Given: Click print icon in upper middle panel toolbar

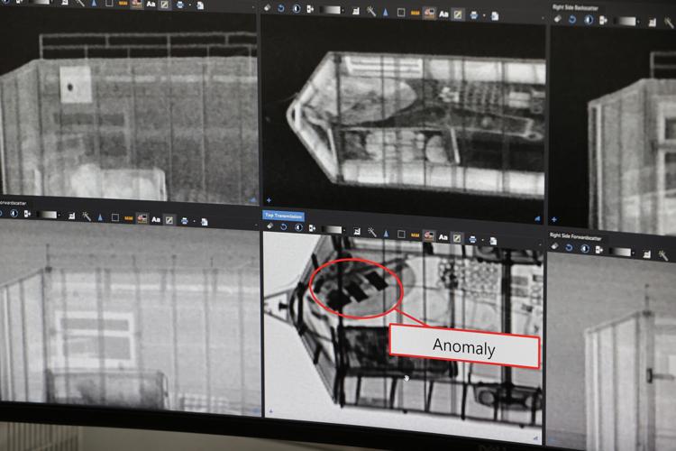Looking at the screenshot, I should 474,15.
